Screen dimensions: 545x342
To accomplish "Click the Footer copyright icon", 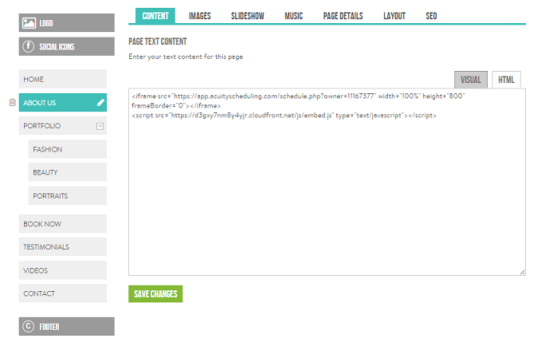I will (x=29, y=326).
